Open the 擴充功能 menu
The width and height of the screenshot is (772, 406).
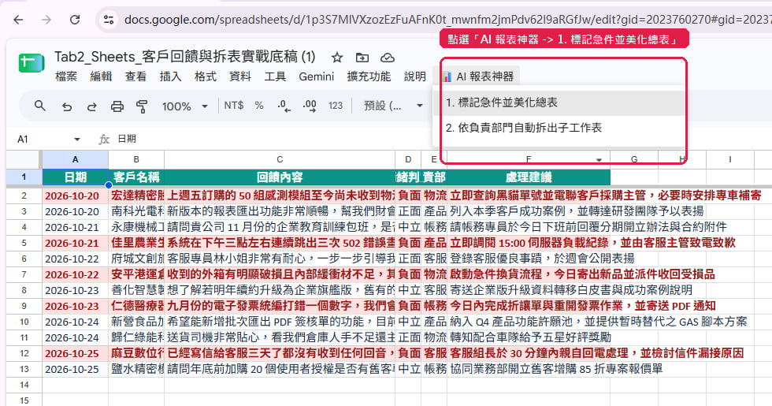coord(369,76)
